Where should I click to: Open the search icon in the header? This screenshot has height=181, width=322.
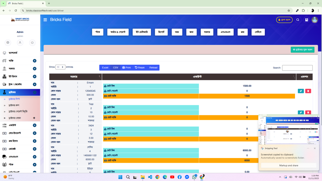[x=298, y=19]
